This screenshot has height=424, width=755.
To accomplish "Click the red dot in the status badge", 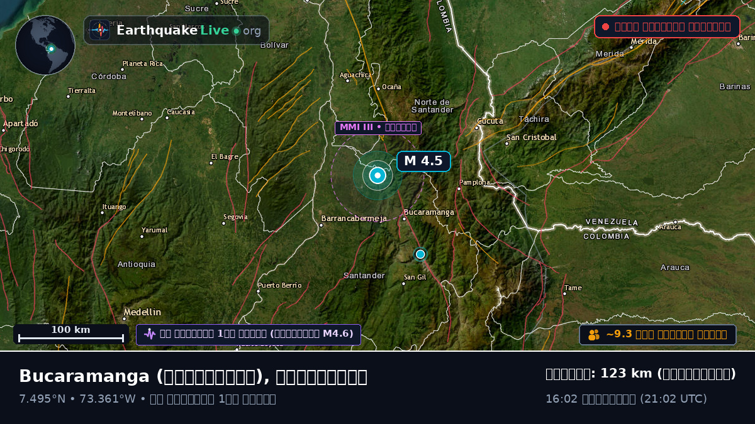I will (x=605, y=27).
